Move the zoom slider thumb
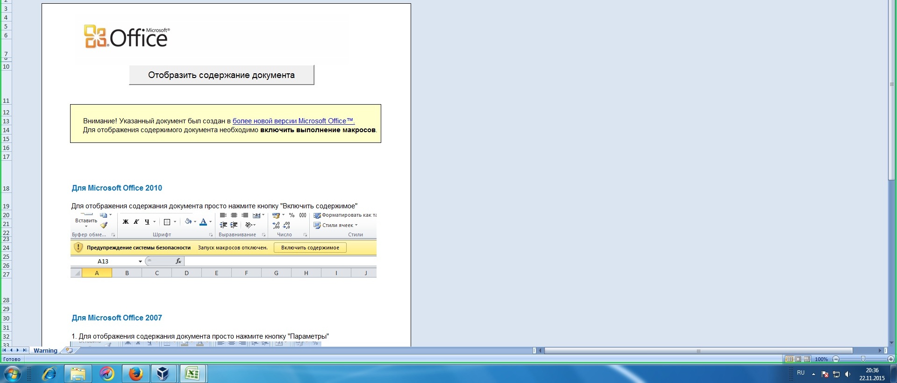897x383 pixels. [x=863, y=359]
